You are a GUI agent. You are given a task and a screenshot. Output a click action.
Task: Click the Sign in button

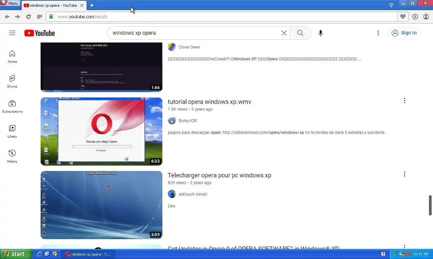click(405, 33)
